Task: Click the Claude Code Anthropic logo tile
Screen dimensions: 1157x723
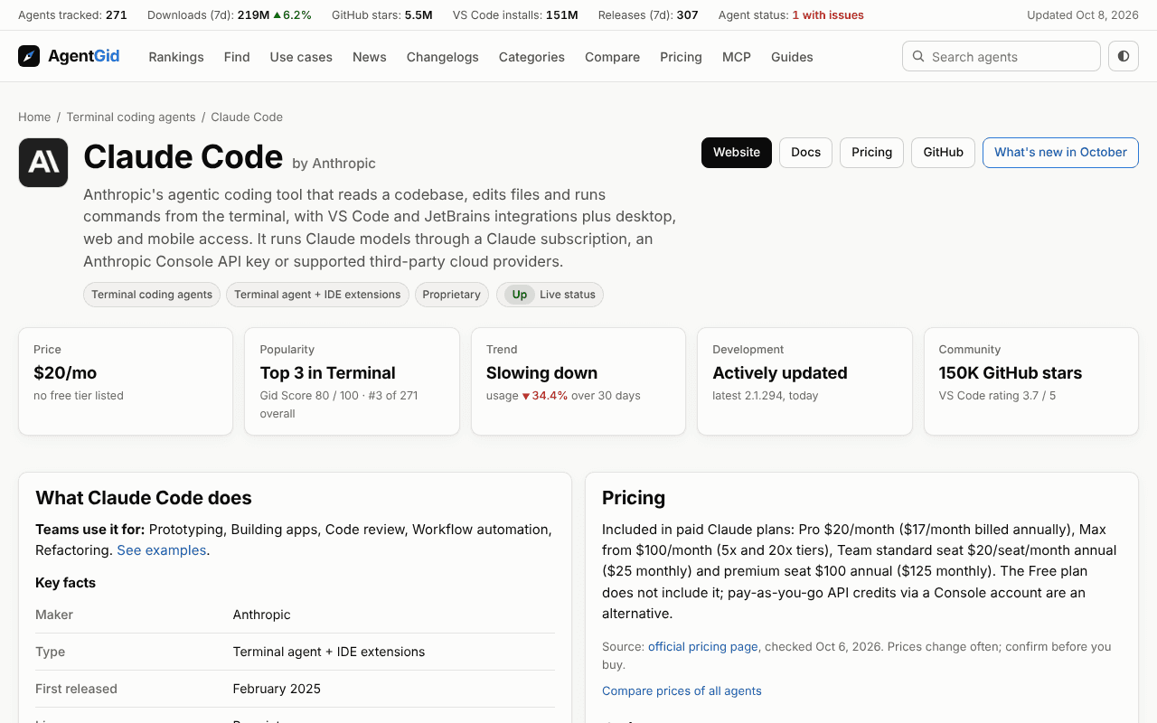Action: [43, 163]
